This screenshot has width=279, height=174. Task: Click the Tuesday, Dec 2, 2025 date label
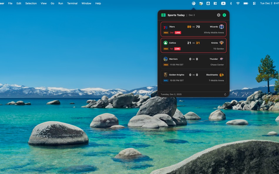(x=171, y=94)
